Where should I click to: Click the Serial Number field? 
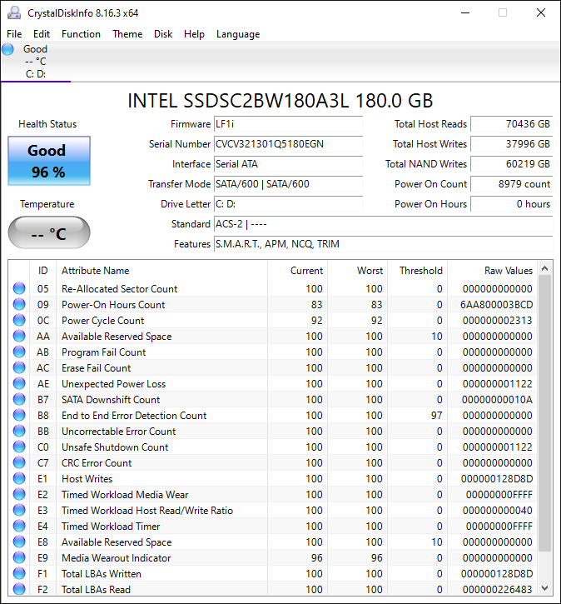[288, 144]
